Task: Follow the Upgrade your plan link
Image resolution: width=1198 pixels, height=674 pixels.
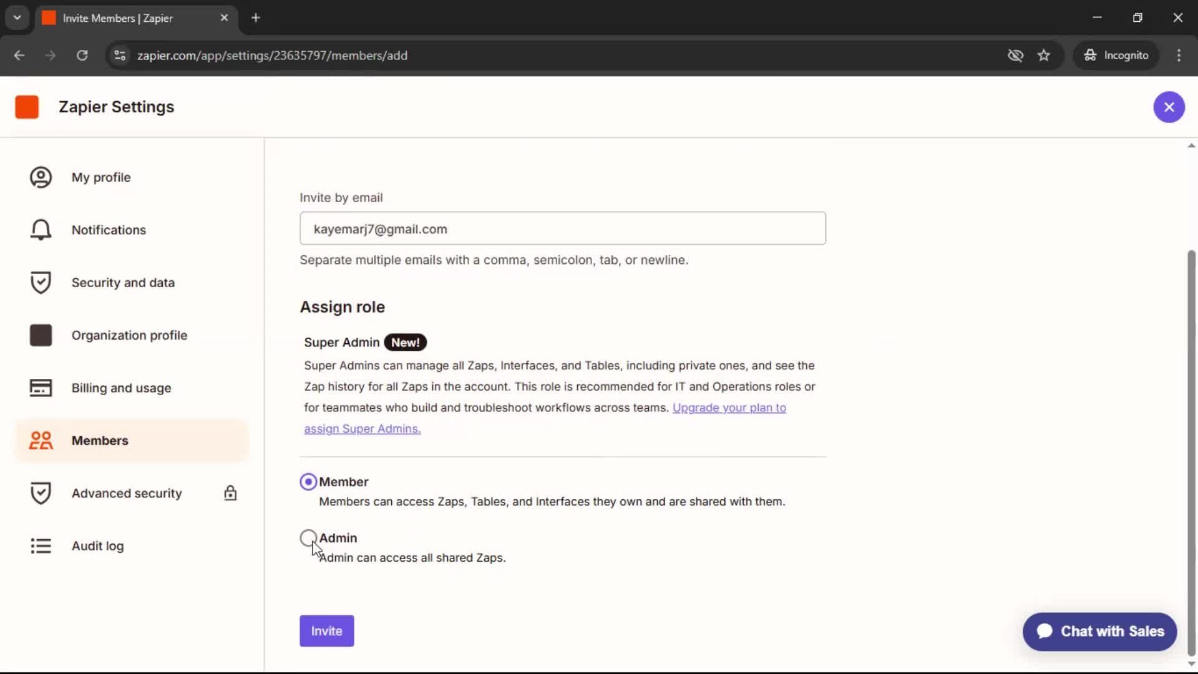Action: click(x=729, y=408)
